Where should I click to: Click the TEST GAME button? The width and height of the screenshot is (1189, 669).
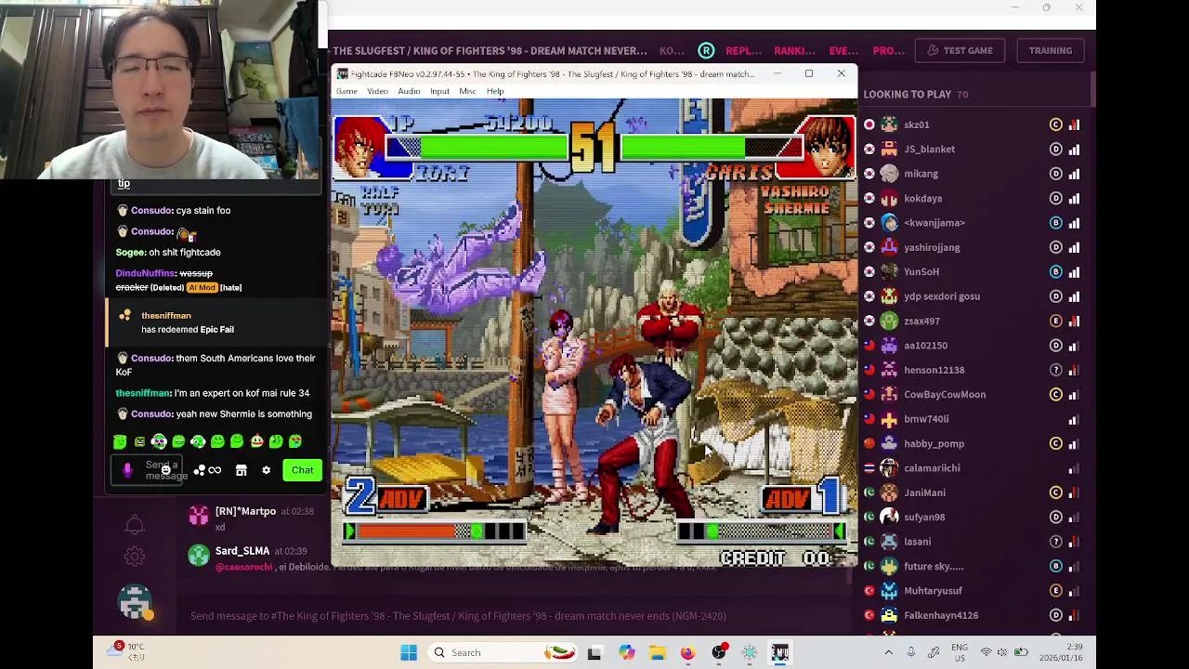point(960,50)
